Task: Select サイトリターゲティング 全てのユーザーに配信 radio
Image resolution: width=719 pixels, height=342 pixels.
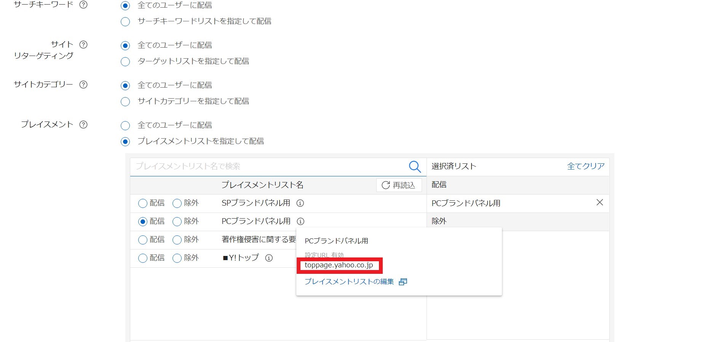Action: point(125,46)
